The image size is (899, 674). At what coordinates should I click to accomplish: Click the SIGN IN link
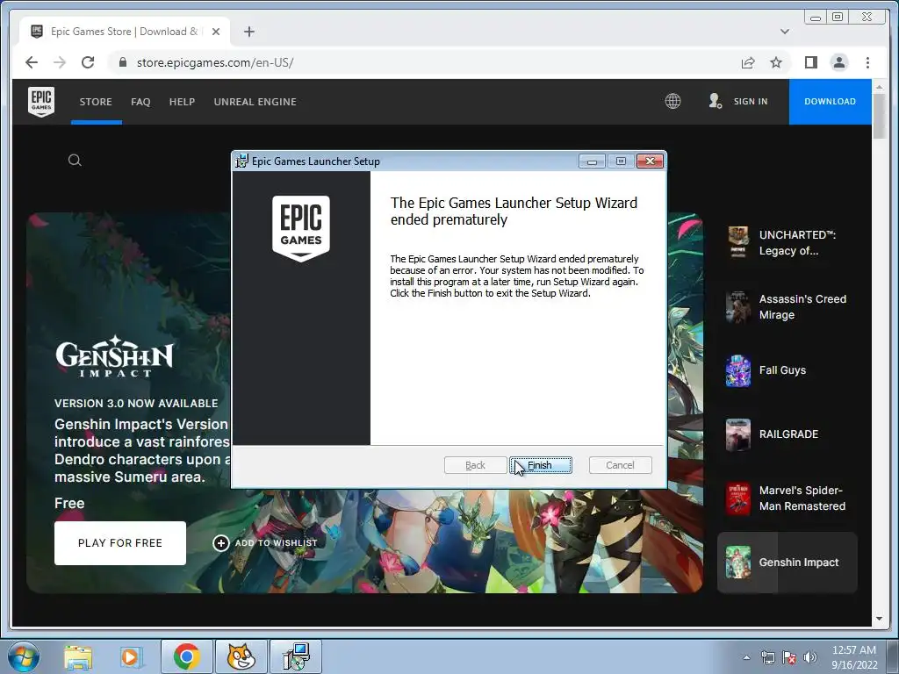(x=751, y=102)
